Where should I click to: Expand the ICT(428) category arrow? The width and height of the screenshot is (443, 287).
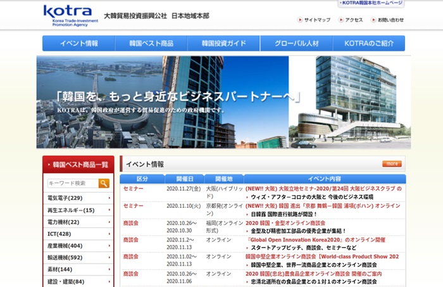[109, 234]
